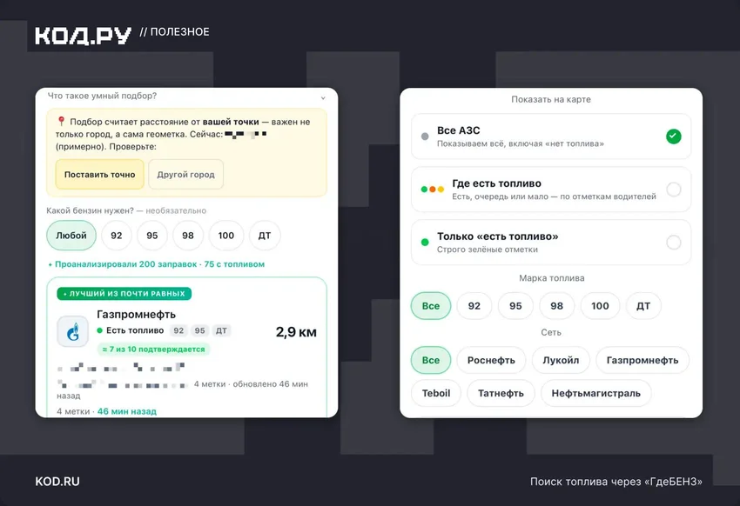Filter by Teboil network
Image resolution: width=740 pixels, height=506 pixels.
(436, 393)
